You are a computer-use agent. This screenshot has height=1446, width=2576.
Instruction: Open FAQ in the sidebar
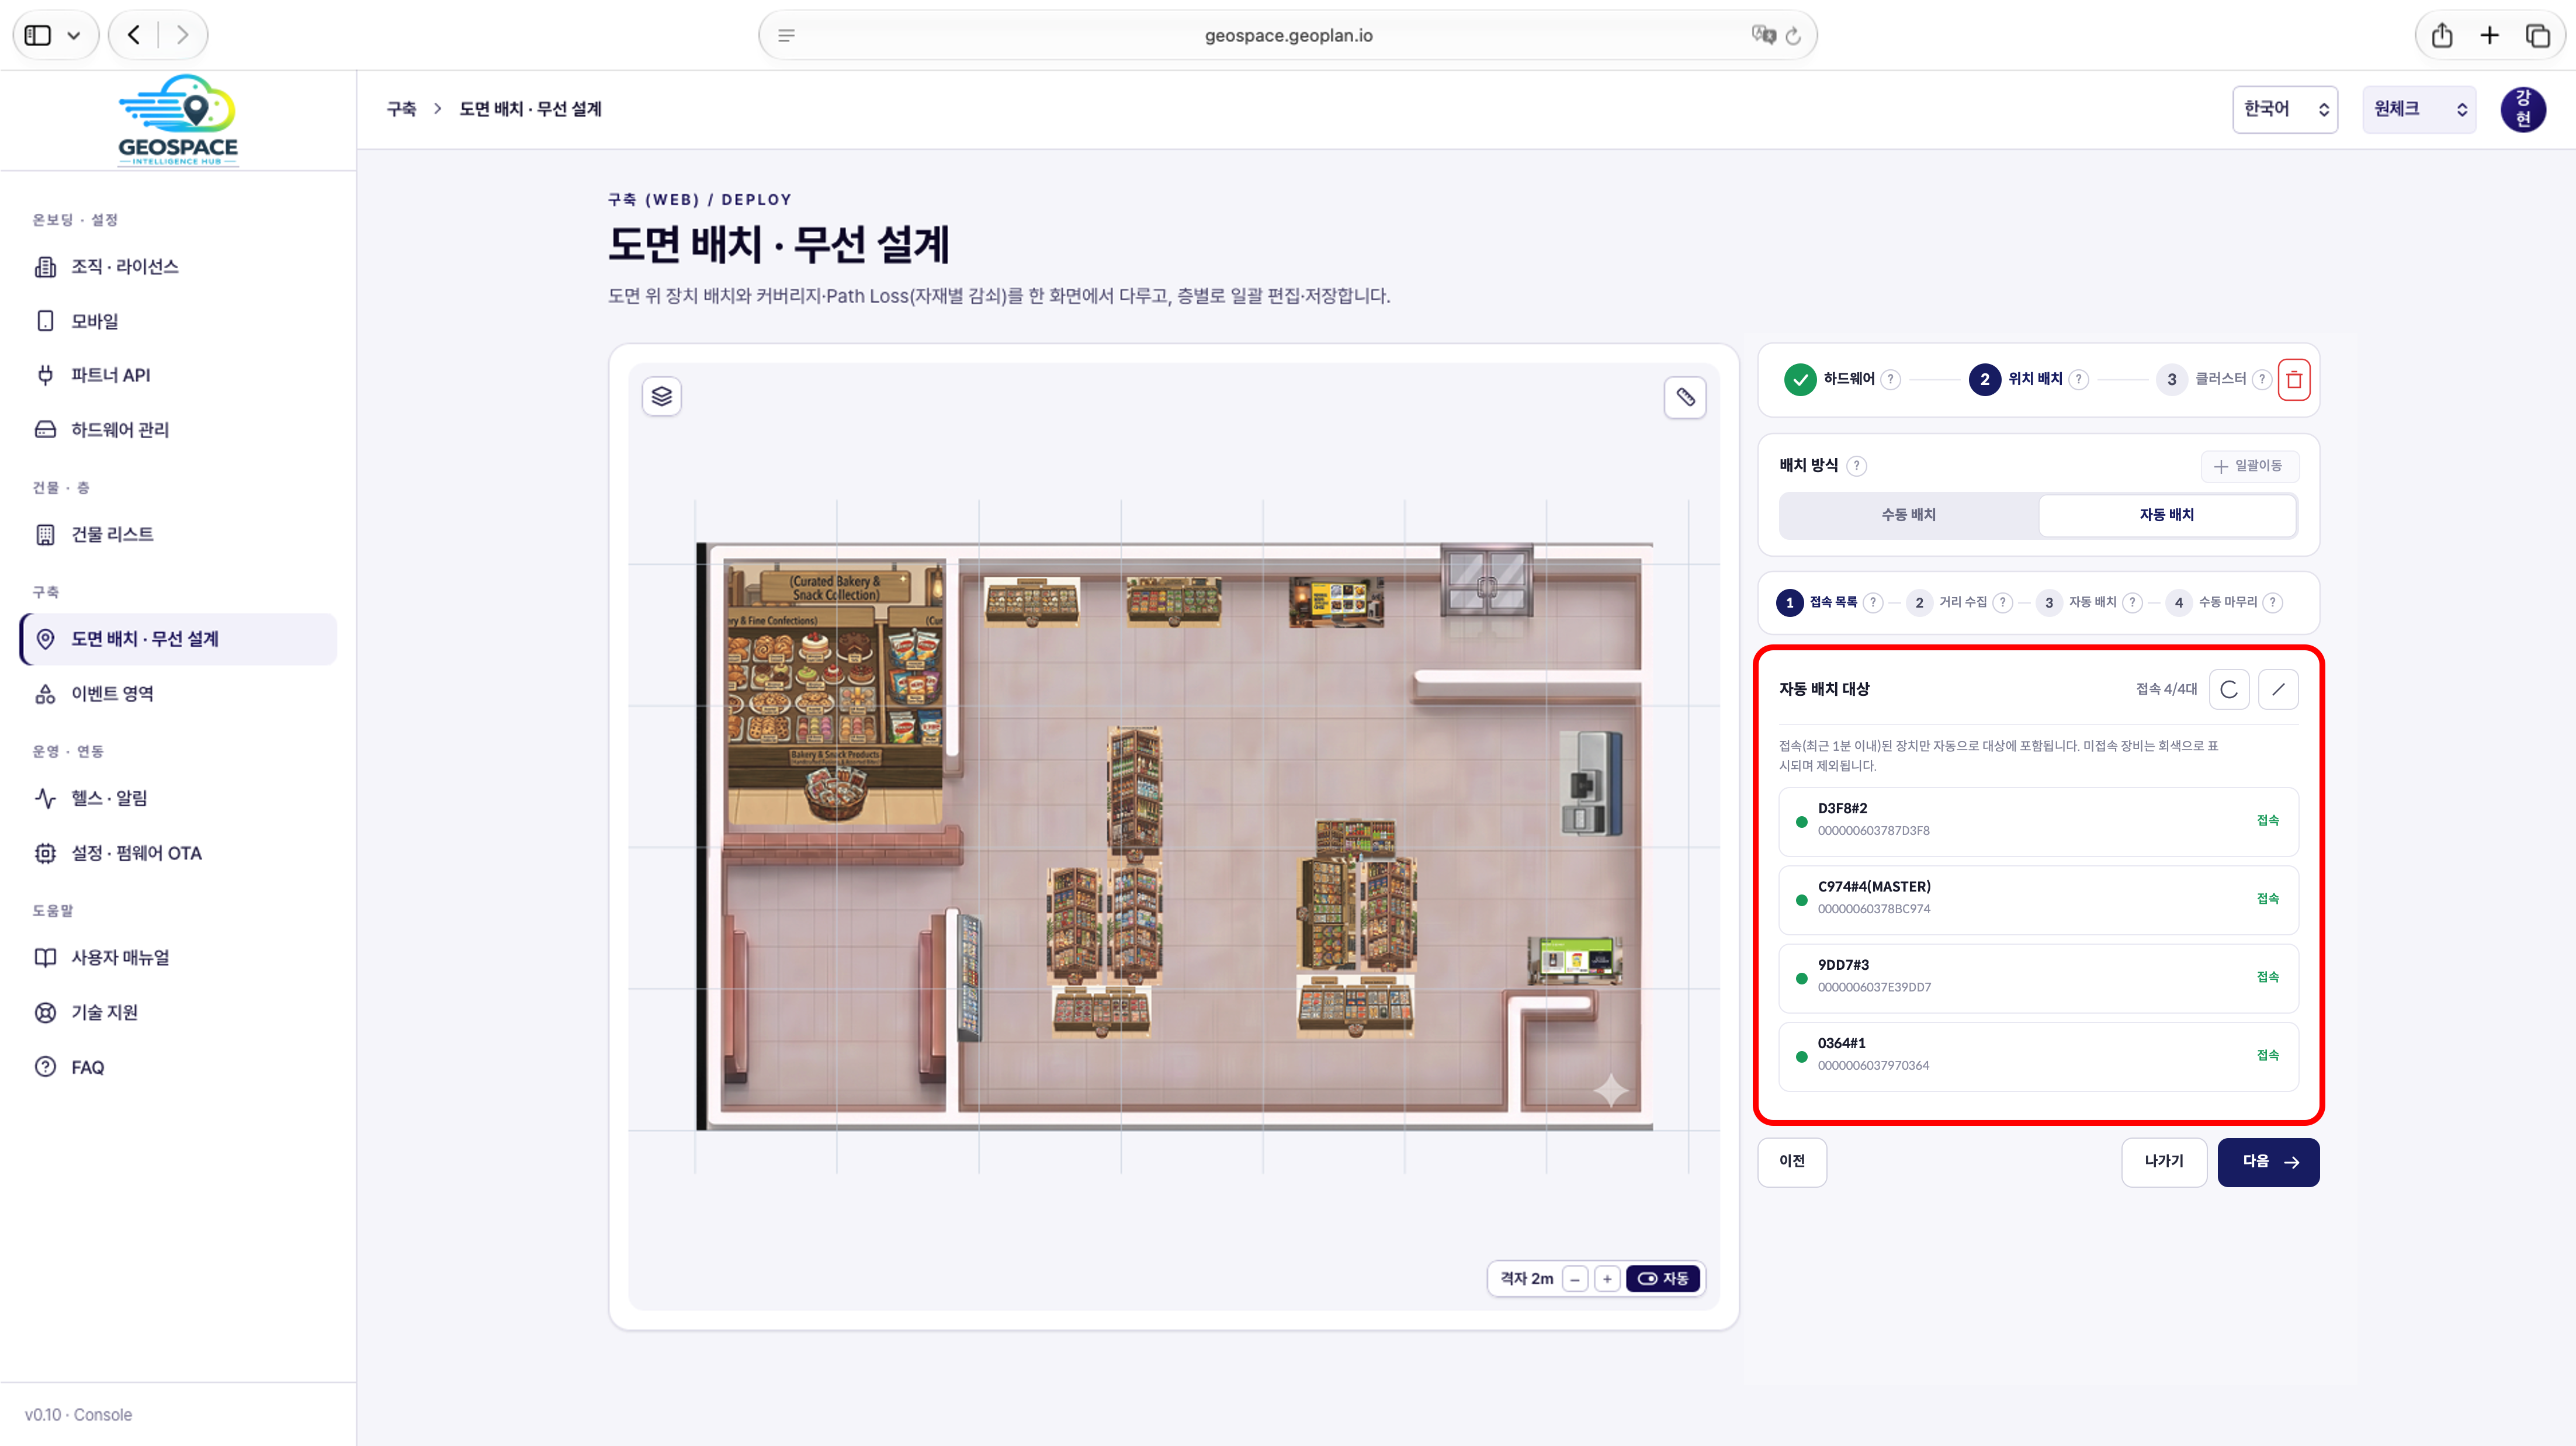[178, 1067]
